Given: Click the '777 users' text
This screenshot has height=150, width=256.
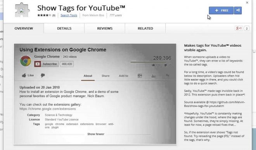Looking at the screenshot, I should [x=116, y=15].
